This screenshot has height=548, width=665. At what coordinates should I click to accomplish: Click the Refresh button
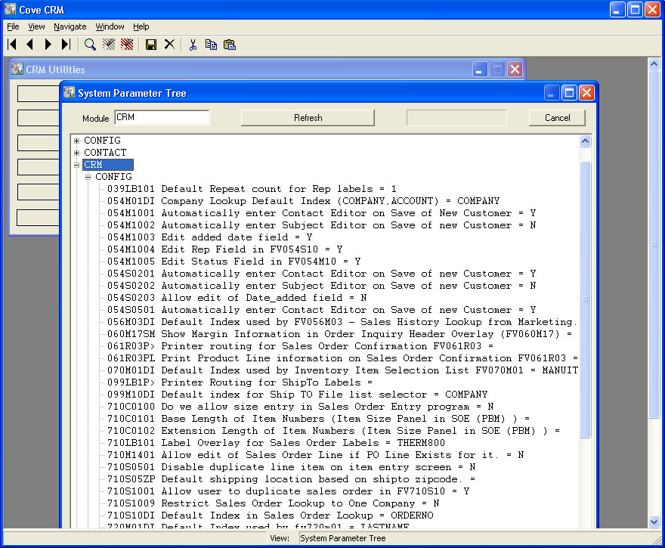point(308,118)
